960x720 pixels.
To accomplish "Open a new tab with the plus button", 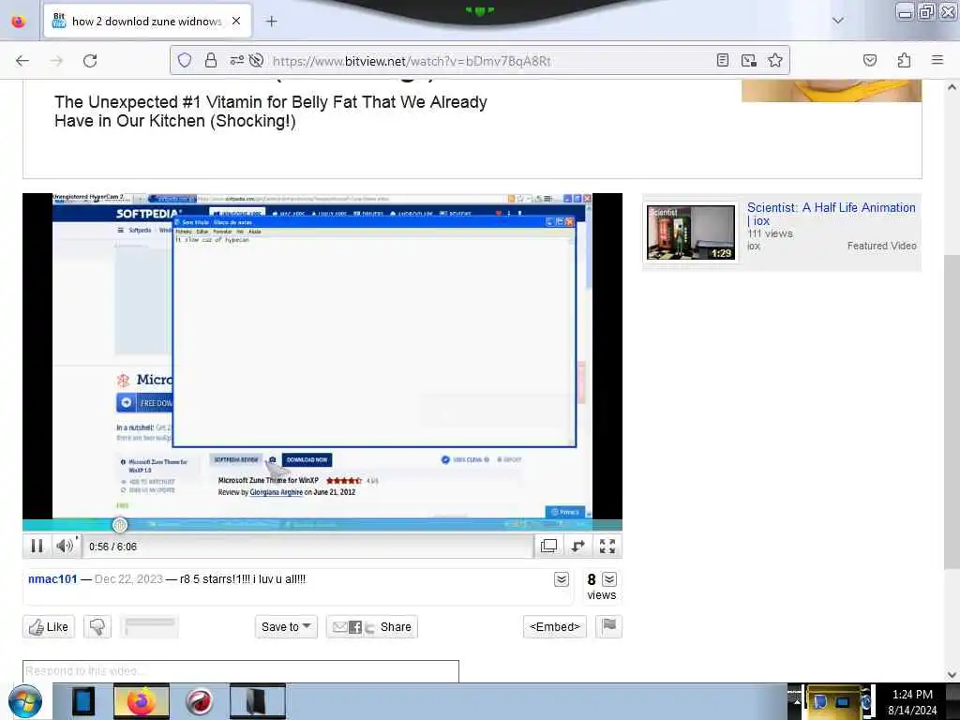I will pyautogui.click(x=271, y=22).
